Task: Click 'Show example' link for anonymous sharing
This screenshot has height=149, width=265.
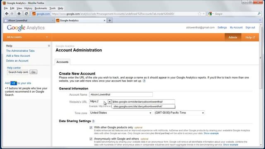Action: tap(231, 145)
